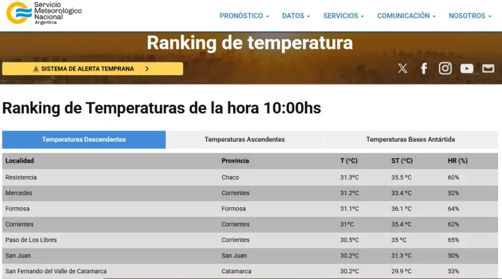The width and height of the screenshot is (502, 279).
Task: Click the T (°C) column header
Action: coord(349,161)
